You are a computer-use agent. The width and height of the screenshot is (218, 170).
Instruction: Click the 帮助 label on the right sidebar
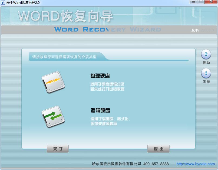click(206, 62)
